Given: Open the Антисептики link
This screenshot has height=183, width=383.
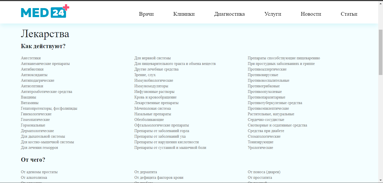Looking at the screenshot, I should (32, 86).
